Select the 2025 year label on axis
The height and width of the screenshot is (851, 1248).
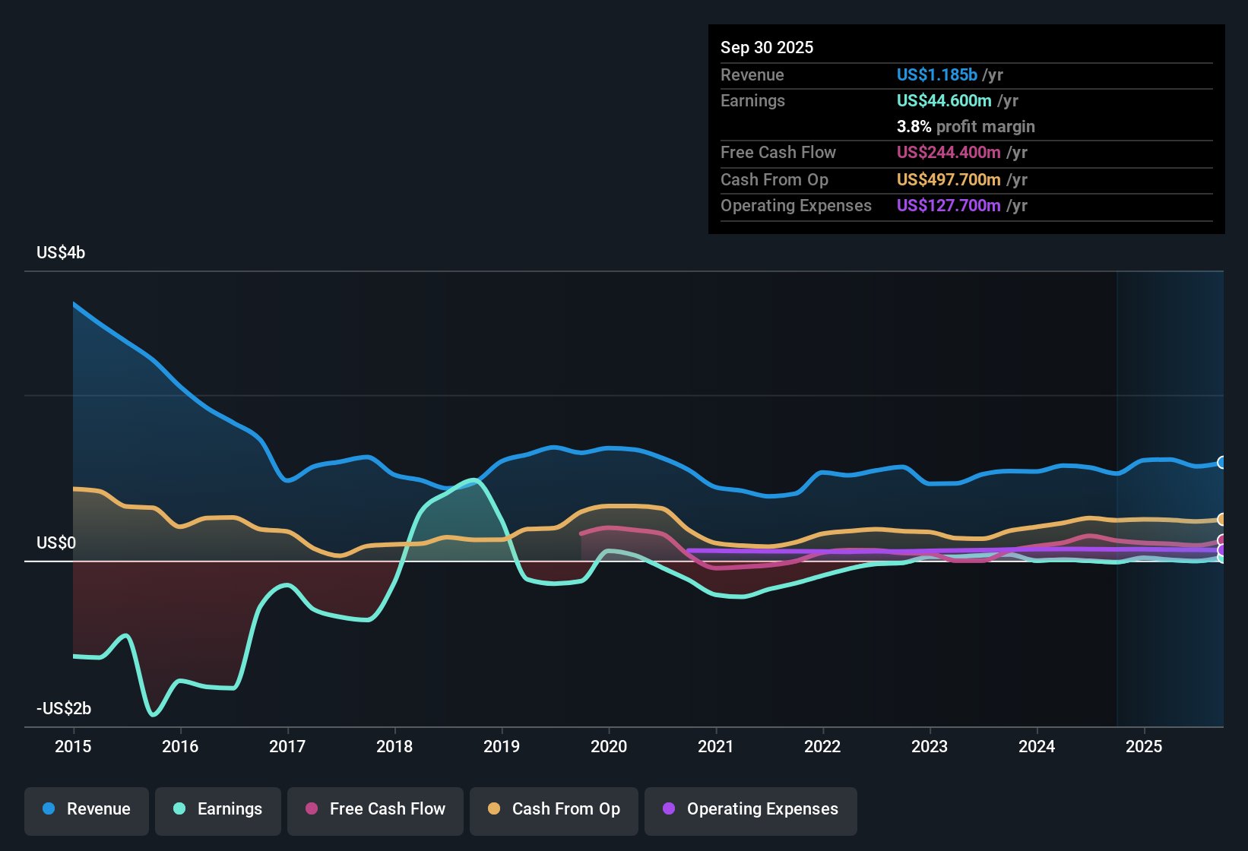pos(1145,747)
